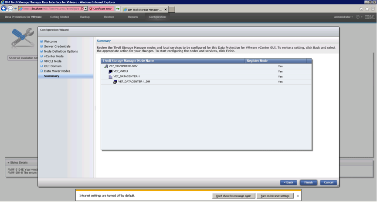Go to GUI Domain wizard step

tap(53, 66)
